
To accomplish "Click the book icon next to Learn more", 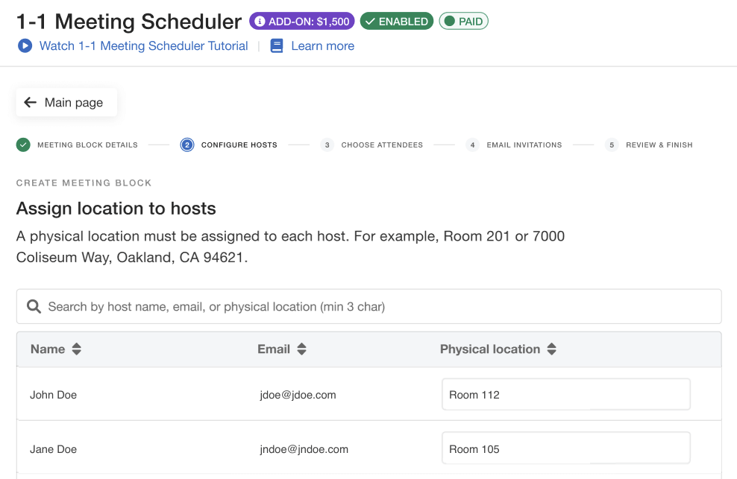I will point(276,46).
